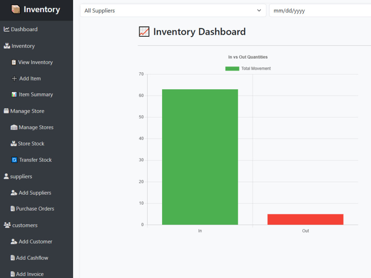Click the 70 y-axis value
The height and width of the screenshot is (278, 371).
pyautogui.click(x=141, y=74)
